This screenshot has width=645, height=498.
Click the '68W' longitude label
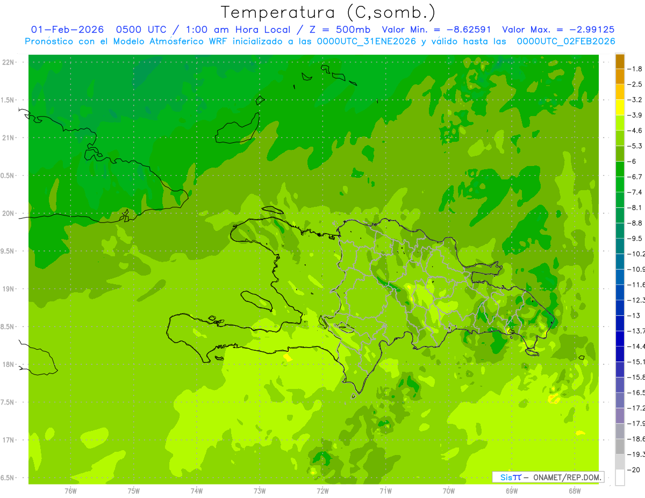click(x=574, y=490)
